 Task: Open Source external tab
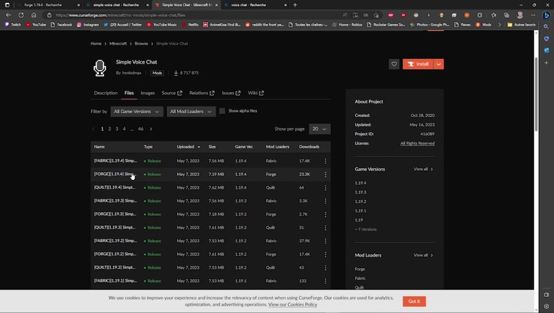172,93
